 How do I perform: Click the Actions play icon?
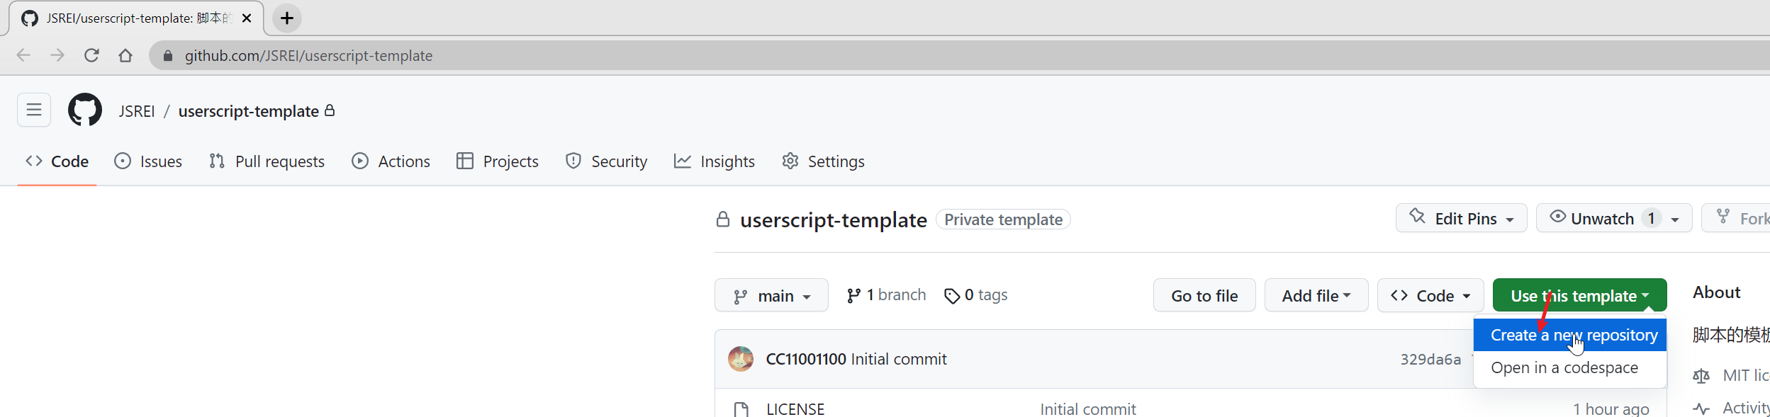point(360,161)
